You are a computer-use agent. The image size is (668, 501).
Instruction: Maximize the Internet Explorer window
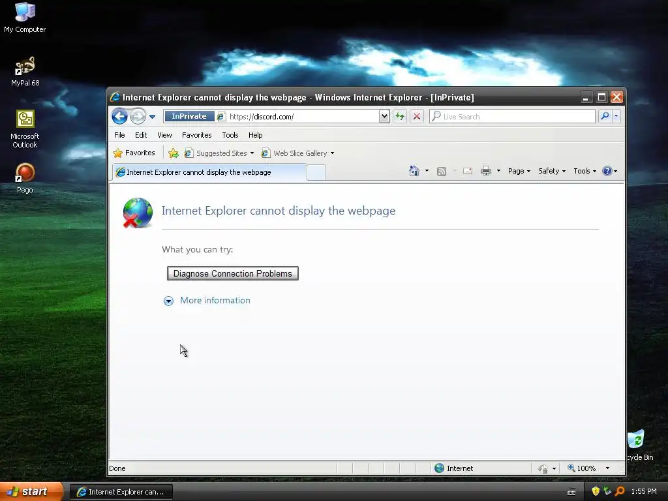601,97
